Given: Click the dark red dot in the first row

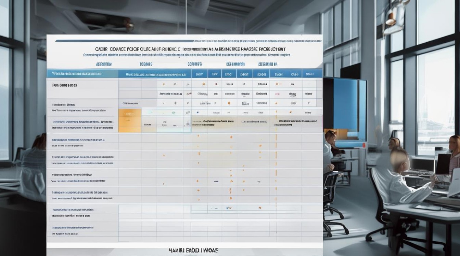Looking at the screenshot, I should pyautogui.click(x=215, y=84).
